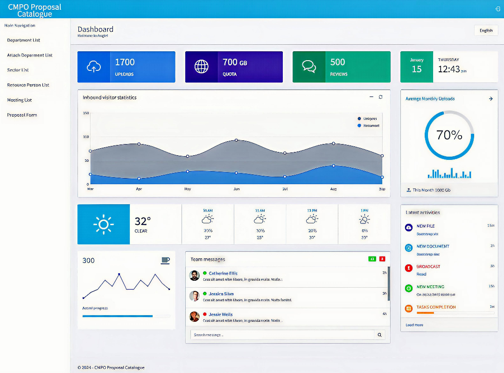Click Load More in Latest activities
The image size is (504, 373).
414,325
